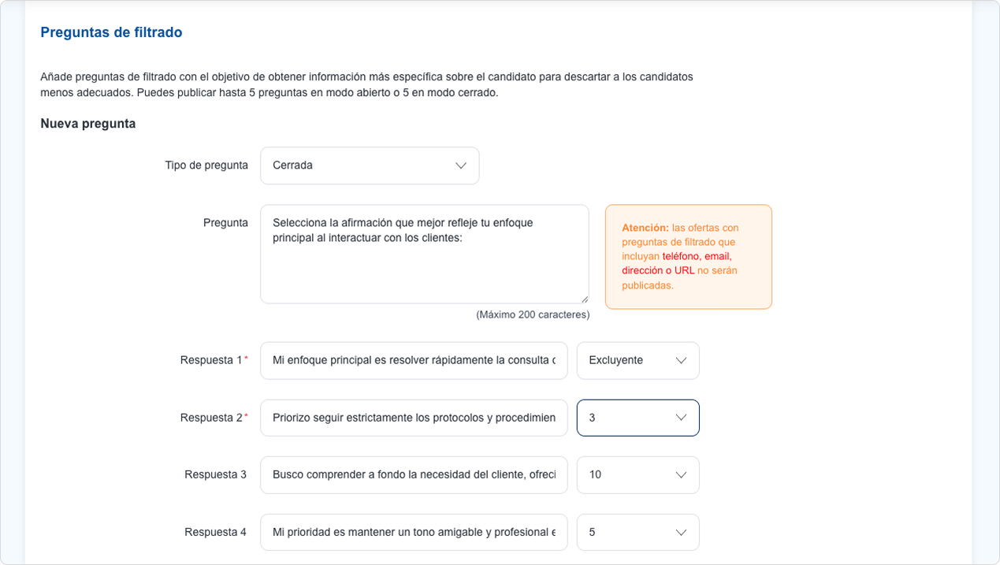Image resolution: width=1000 pixels, height=565 pixels.
Task: Click the "Respuesta 2" required label
Action: (213, 418)
